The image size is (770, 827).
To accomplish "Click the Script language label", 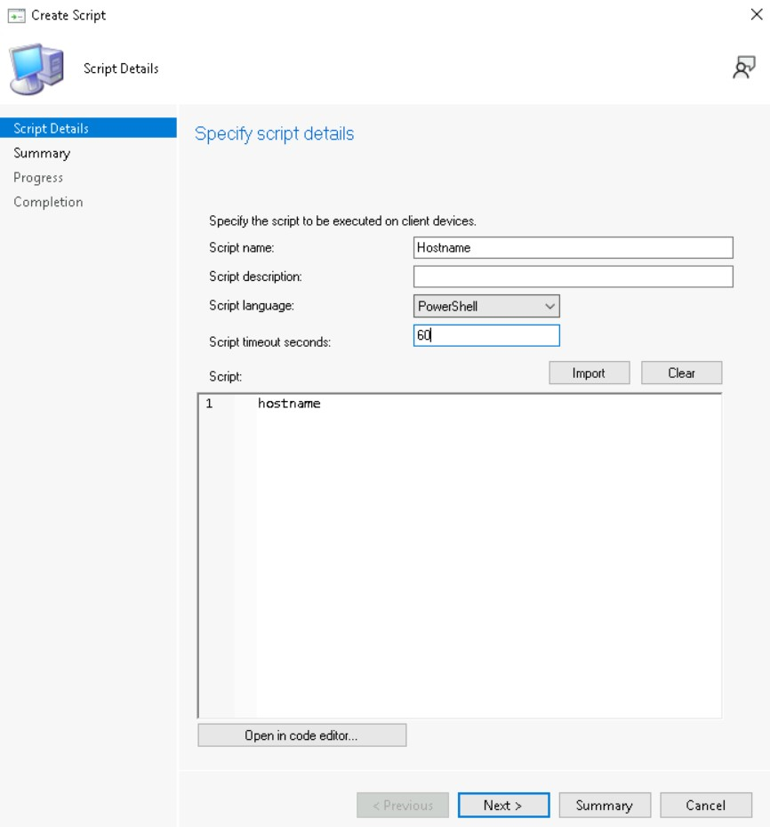I will tap(252, 305).
